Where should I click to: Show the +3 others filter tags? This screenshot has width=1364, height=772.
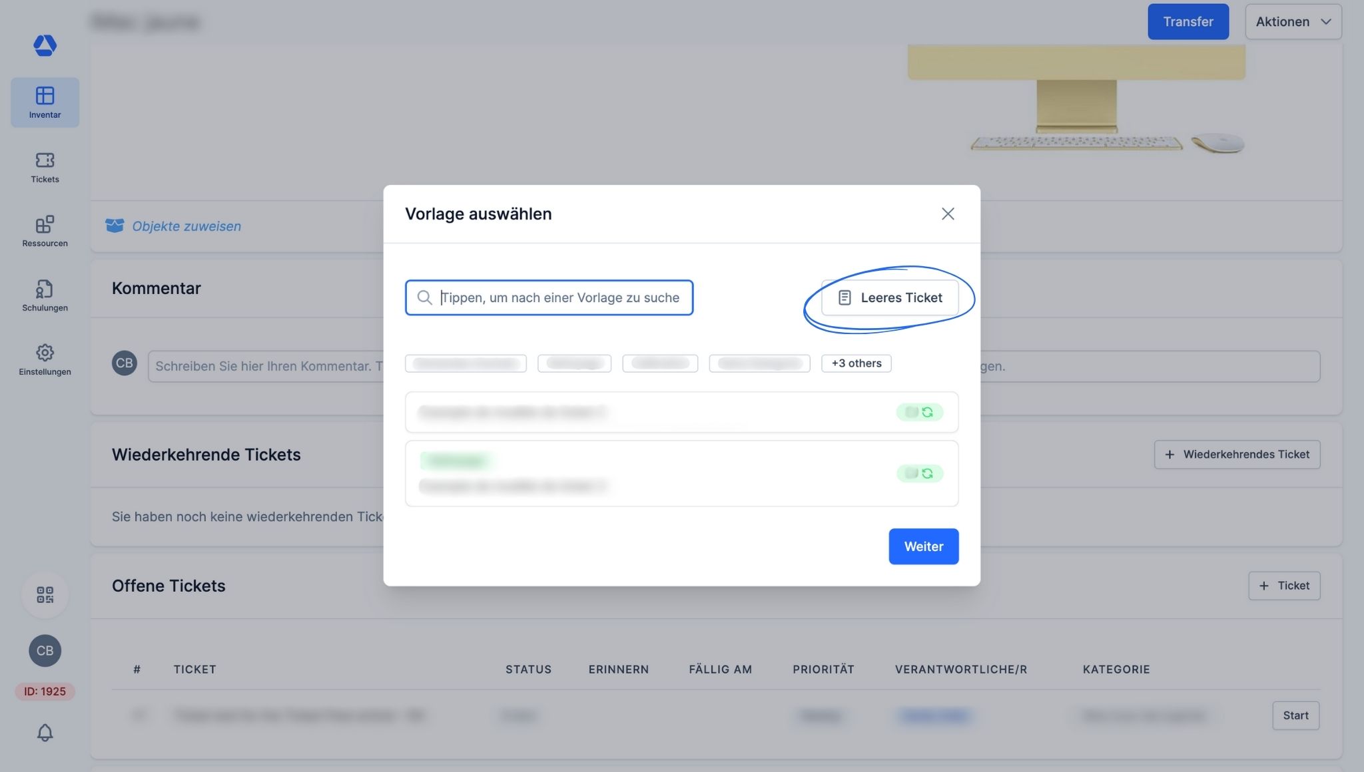[x=856, y=363]
